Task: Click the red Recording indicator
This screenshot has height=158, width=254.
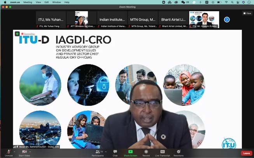Action: click(28, 34)
